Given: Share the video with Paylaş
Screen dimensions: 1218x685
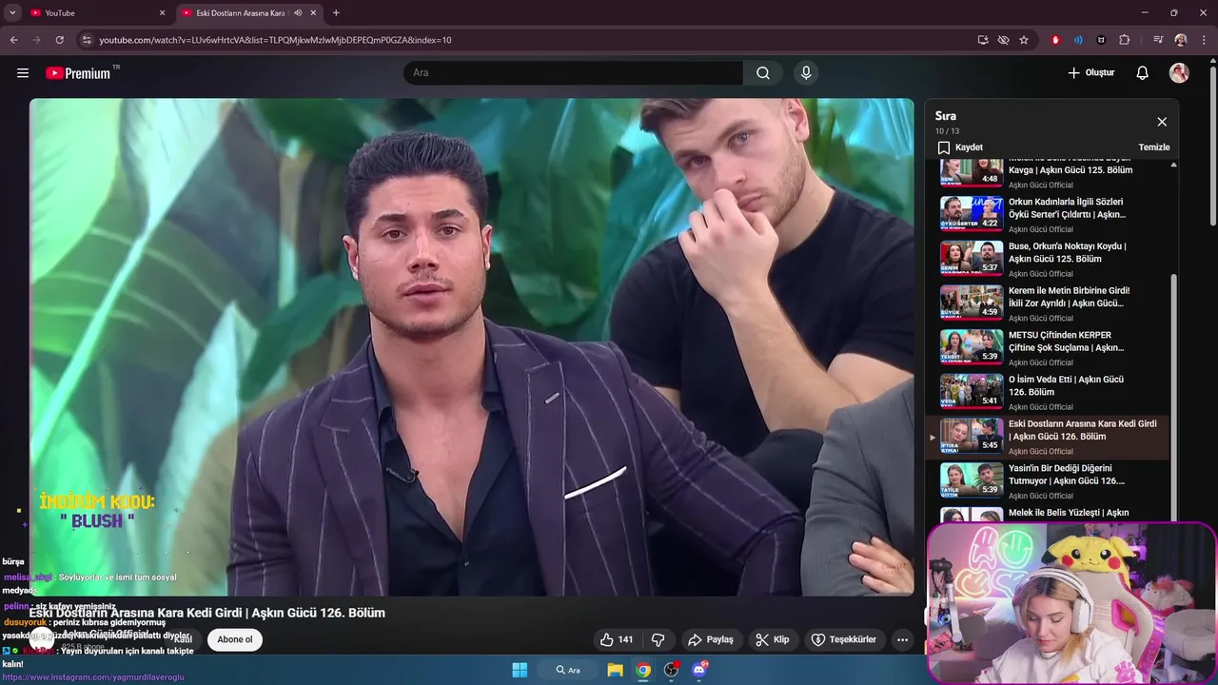Looking at the screenshot, I should (711, 639).
